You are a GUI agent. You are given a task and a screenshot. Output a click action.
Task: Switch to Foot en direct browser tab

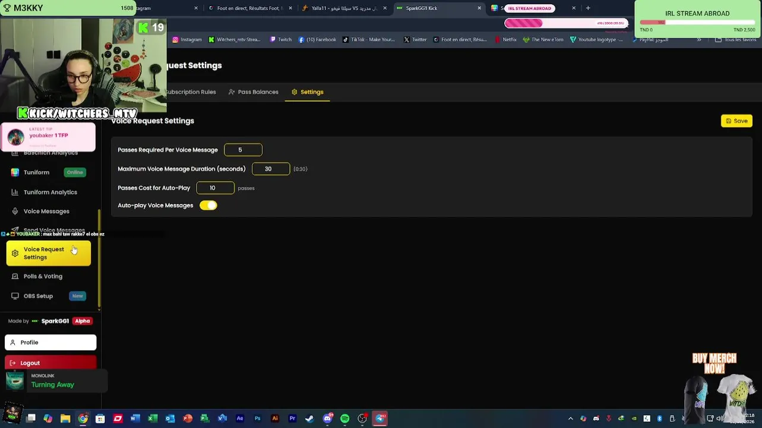click(x=249, y=8)
